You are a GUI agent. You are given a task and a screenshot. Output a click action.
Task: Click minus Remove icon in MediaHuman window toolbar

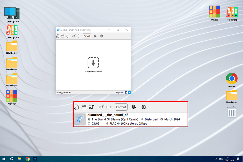click(78, 36)
